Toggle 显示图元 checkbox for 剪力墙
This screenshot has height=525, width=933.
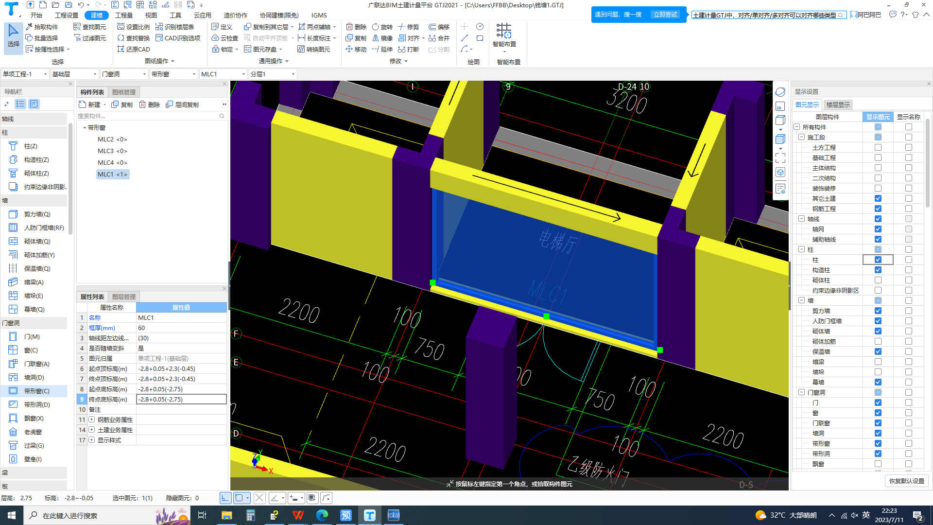[878, 311]
